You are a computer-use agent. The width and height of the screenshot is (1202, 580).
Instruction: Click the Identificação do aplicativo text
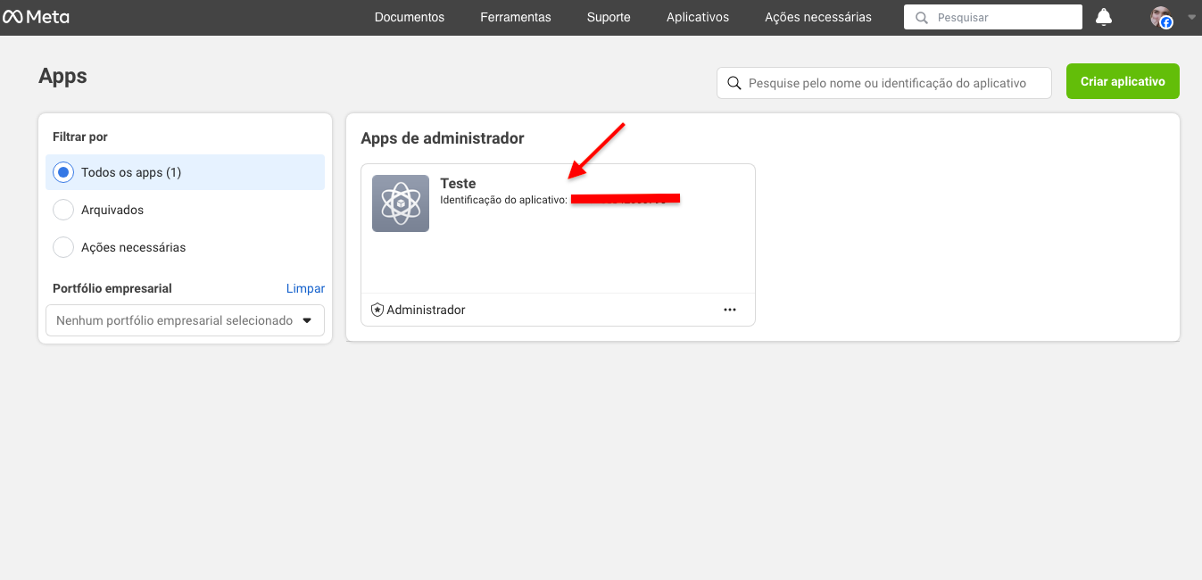[x=503, y=200]
